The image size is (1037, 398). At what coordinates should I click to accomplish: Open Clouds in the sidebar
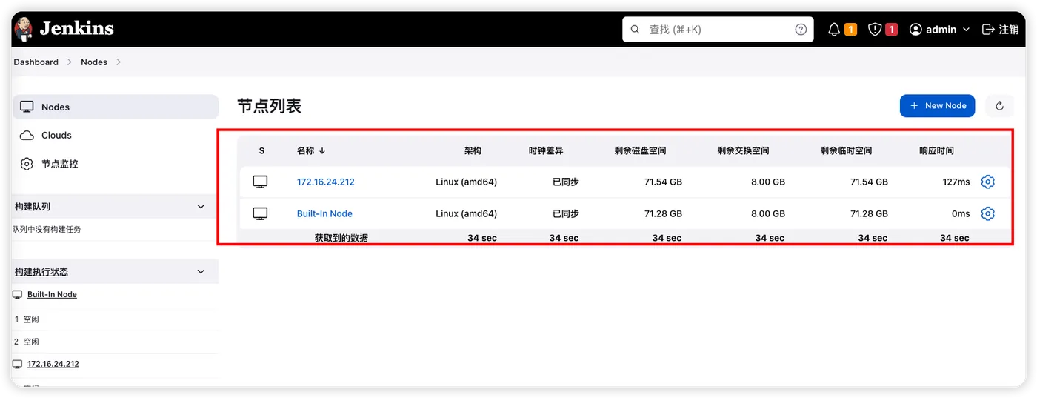click(116, 136)
